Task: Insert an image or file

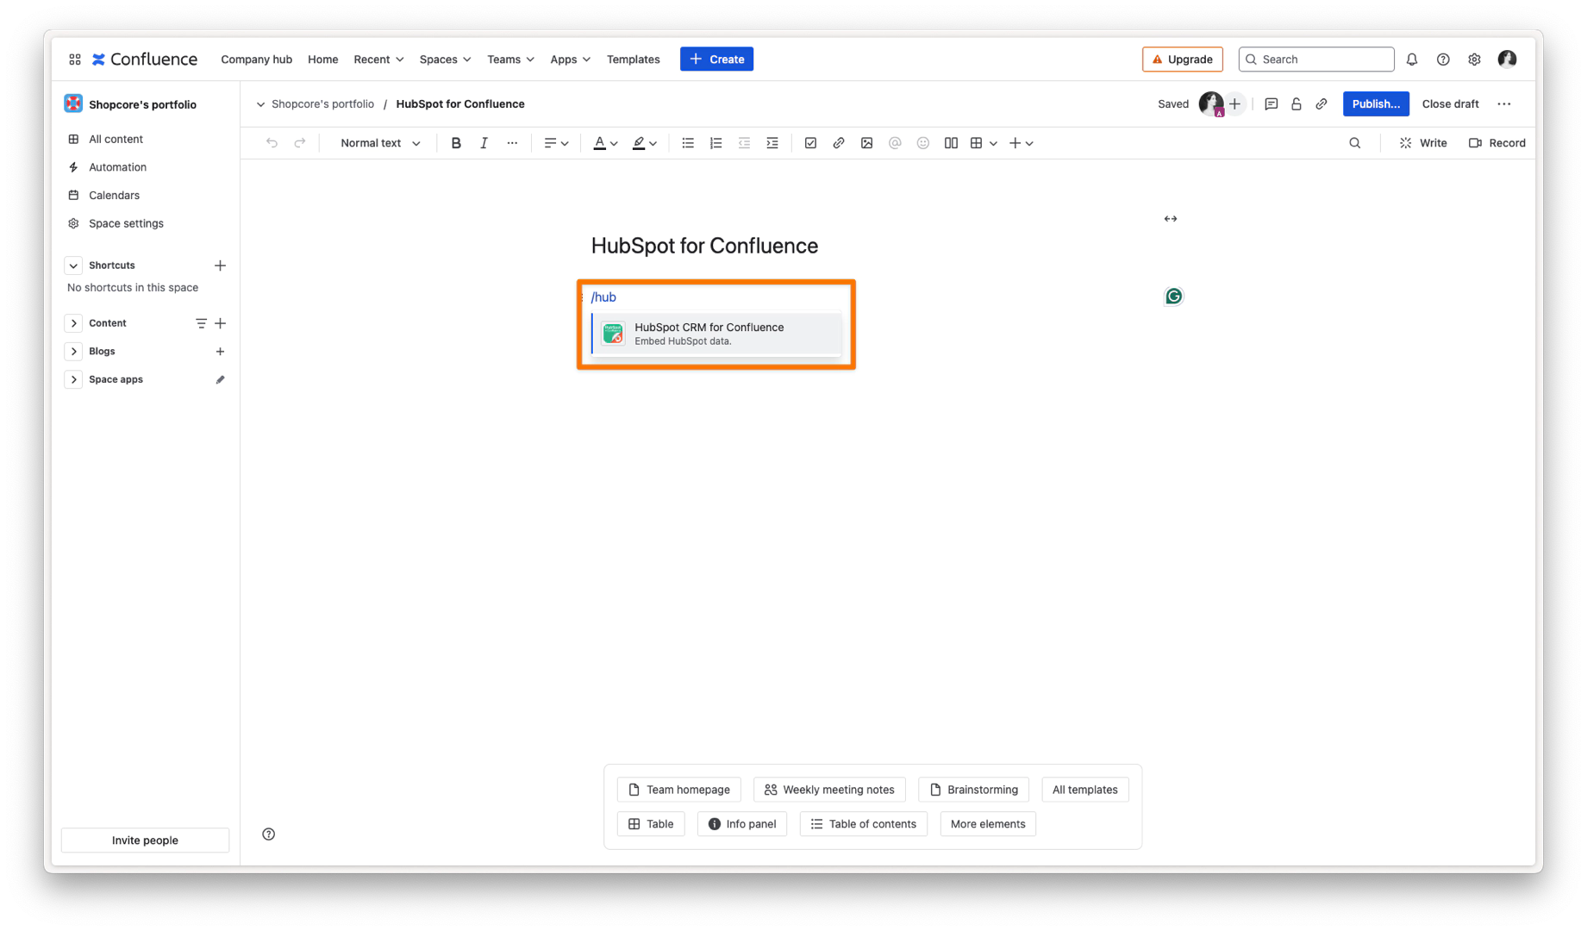Action: pos(866,143)
